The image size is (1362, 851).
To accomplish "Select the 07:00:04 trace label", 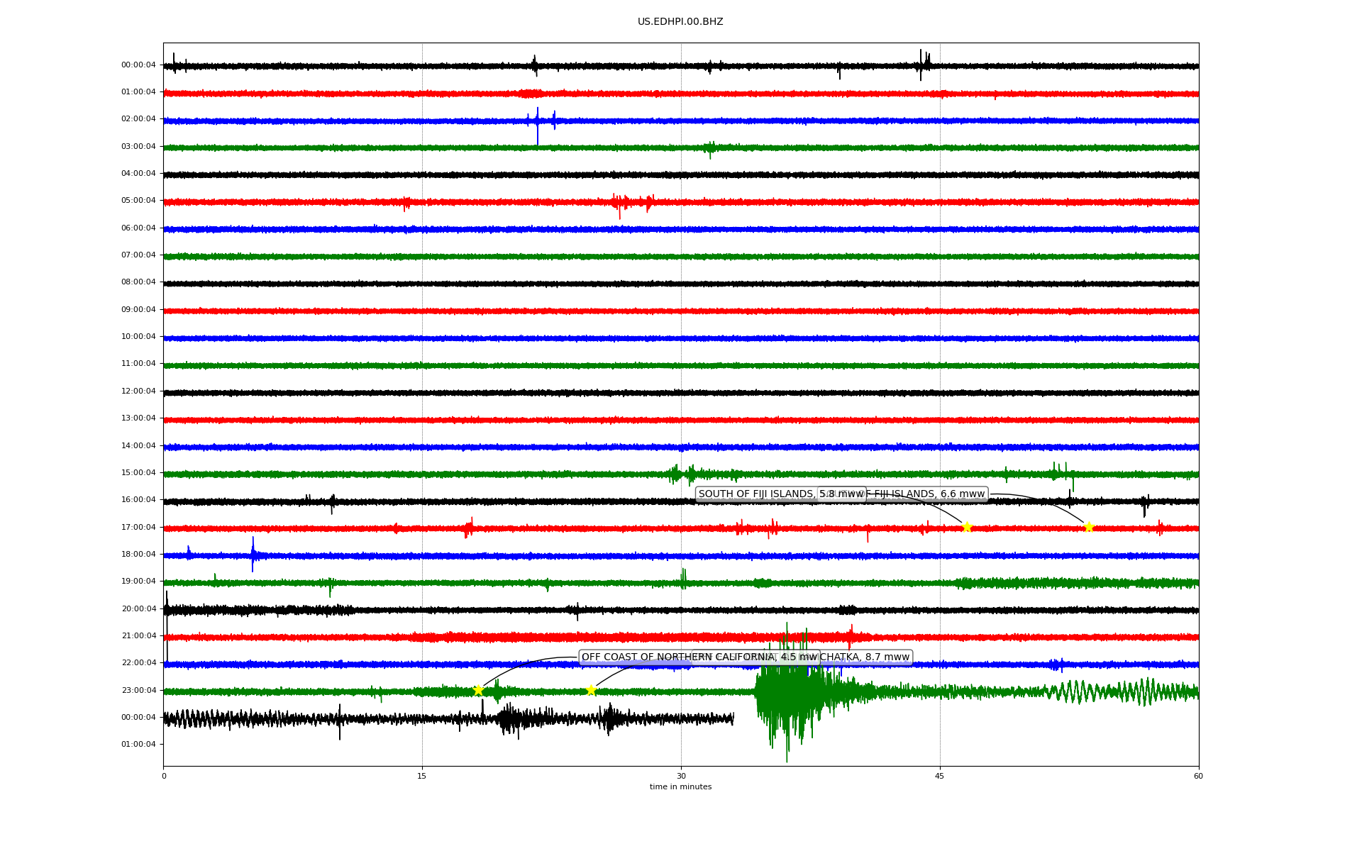I will (138, 255).
